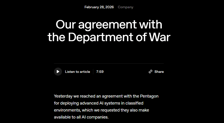Click the horizontal divider above the audio player
This screenshot has width=224, height=123.
click(x=109, y=64)
